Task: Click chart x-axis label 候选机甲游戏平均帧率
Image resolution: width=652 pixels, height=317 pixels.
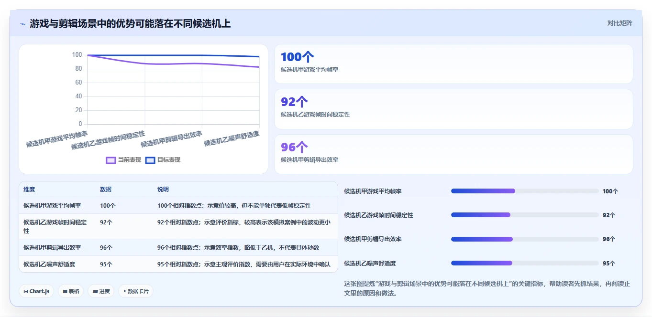Action: [57, 139]
